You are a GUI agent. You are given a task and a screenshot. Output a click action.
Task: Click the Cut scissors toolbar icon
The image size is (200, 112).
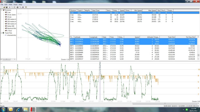click(x=10, y=7)
